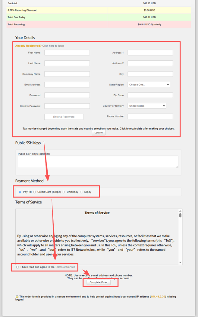Select Credit Card (Stripe) payment option
This screenshot has width=198, height=317.
pos(34,192)
